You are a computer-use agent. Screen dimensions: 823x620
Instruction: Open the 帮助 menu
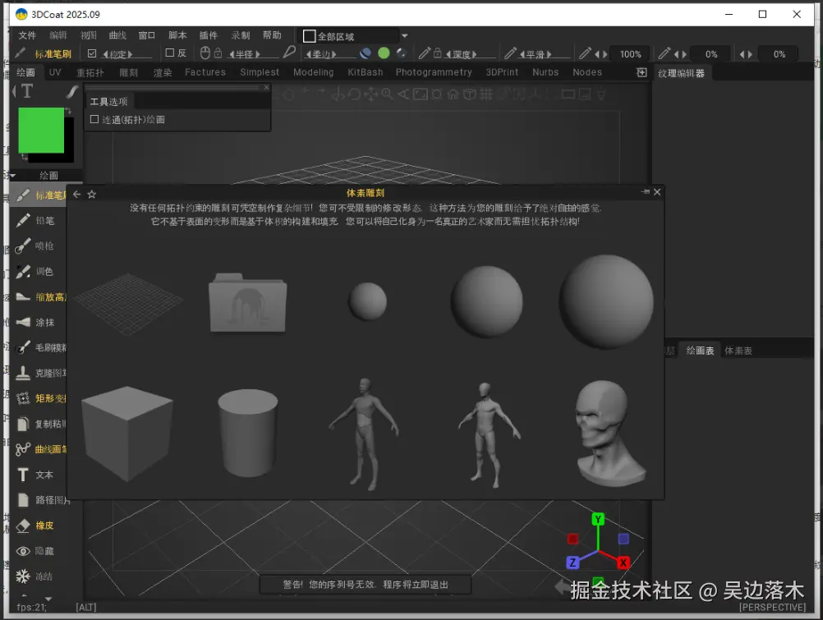272,35
